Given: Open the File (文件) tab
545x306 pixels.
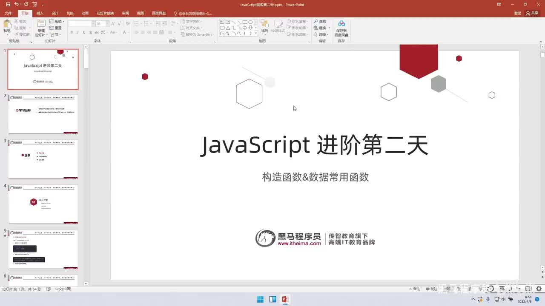Looking at the screenshot, I should [x=8, y=13].
